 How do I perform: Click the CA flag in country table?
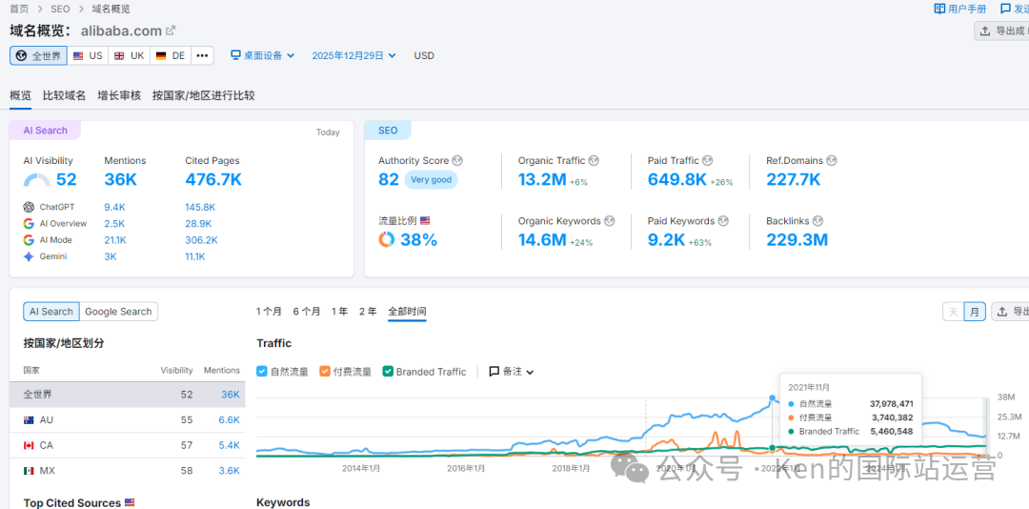pos(29,445)
